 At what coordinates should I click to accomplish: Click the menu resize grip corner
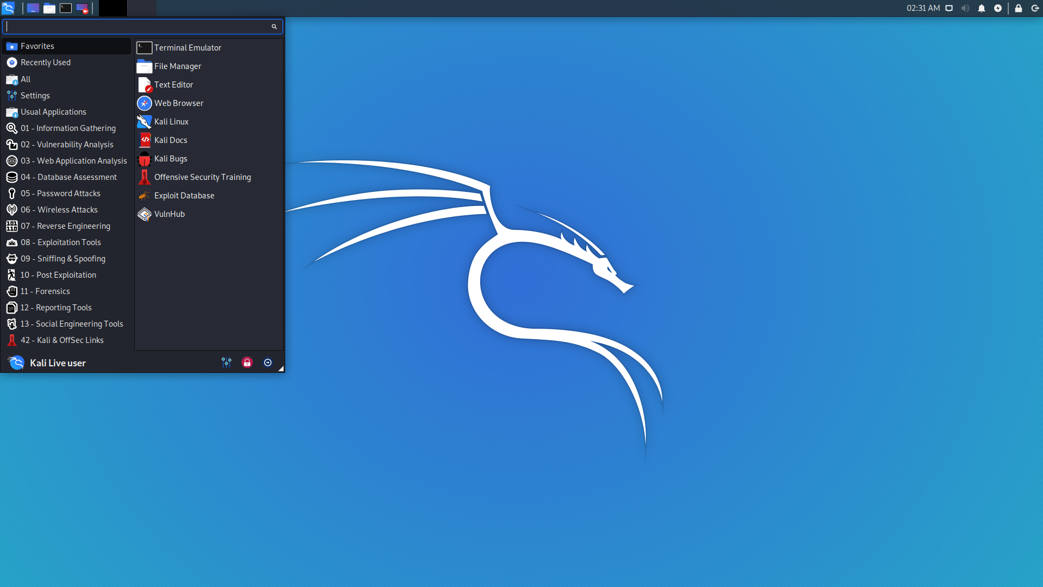281,369
